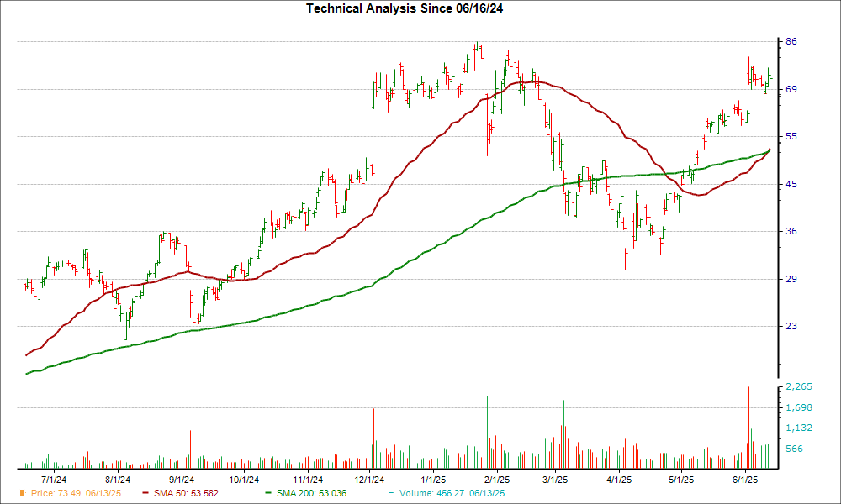
Task: Click the 55 price axis label
Action: pyautogui.click(x=791, y=137)
